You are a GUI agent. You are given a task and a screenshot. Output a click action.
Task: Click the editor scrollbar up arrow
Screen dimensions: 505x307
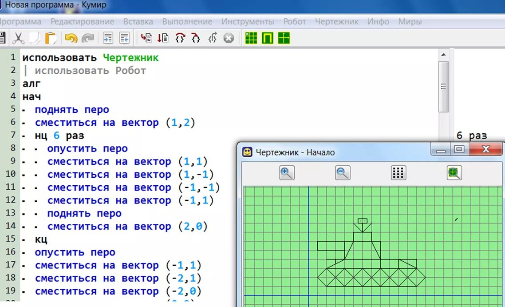443,55
